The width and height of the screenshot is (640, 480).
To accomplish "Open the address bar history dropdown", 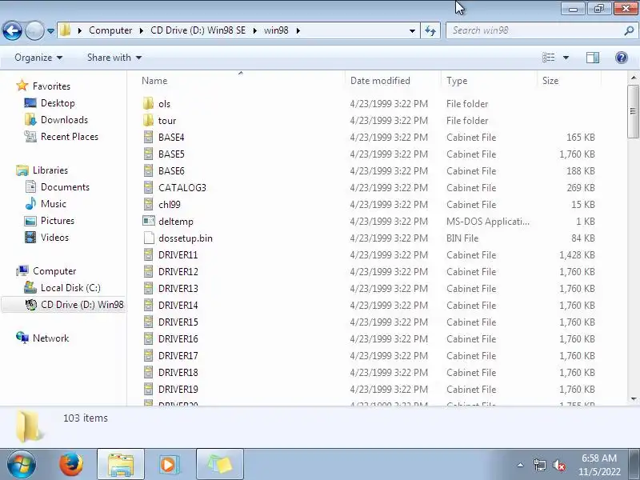I will (x=412, y=30).
